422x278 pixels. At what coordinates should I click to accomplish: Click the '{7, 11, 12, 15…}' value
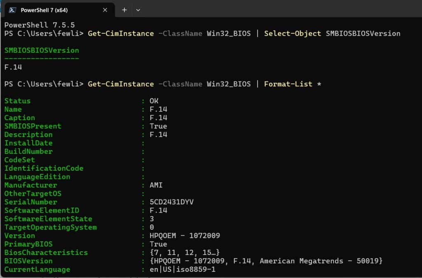tap(185, 253)
